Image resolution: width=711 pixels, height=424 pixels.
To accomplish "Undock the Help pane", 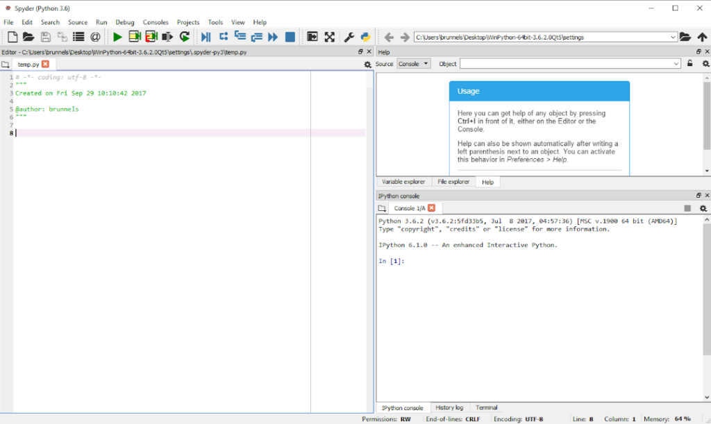I will [699, 51].
